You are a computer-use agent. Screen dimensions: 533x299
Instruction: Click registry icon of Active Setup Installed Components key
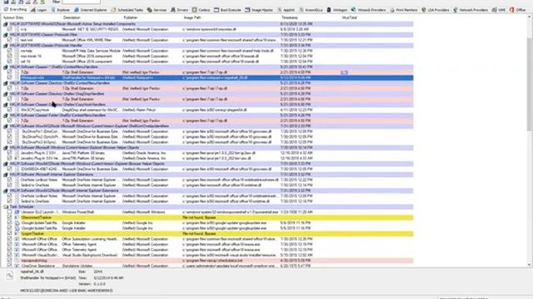click(x=6, y=24)
